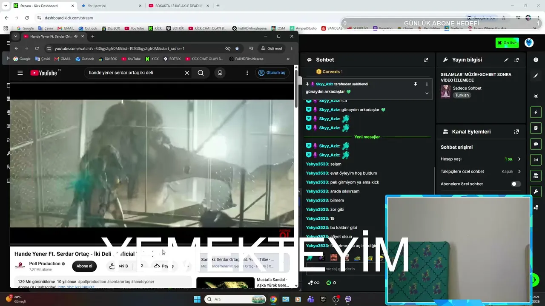This screenshot has width=545, height=306.
Task: Open tab search dropdown in Kick browser window
Action: click(x=6, y=6)
